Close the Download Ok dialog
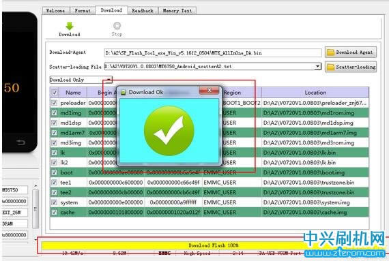The width and height of the screenshot is (389, 261). (x=209, y=91)
